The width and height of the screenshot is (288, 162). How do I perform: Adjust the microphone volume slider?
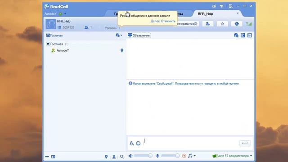coord(170,156)
